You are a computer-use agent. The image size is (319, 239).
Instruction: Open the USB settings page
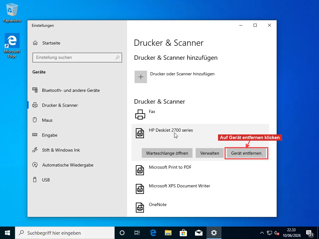pyautogui.click(x=46, y=180)
